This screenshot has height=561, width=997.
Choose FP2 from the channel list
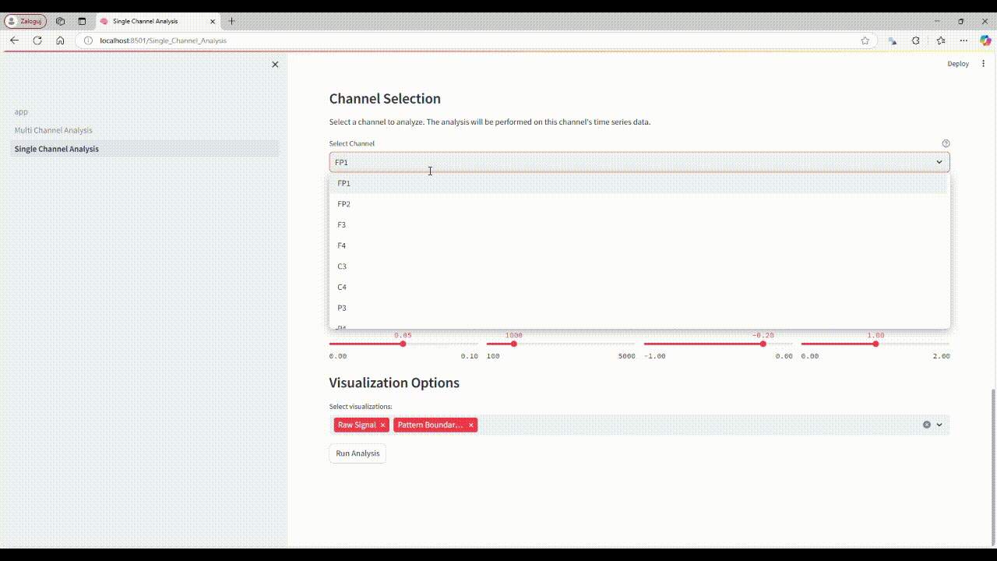click(343, 204)
